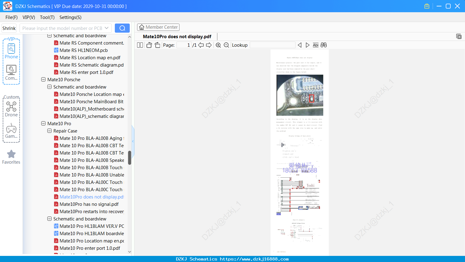
Task: Click the binoculars search icon
Action: pos(324,45)
